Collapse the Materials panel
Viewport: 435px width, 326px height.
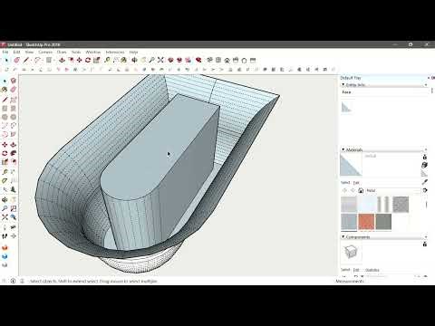click(x=343, y=149)
